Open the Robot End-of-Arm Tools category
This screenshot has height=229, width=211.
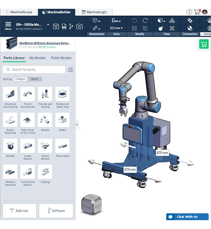[28, 123]
